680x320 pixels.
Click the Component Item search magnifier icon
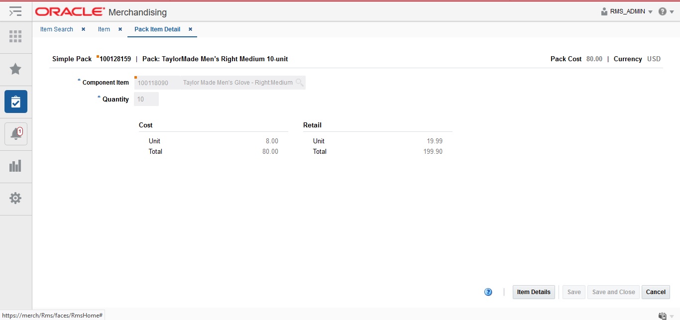coord(299,83)
